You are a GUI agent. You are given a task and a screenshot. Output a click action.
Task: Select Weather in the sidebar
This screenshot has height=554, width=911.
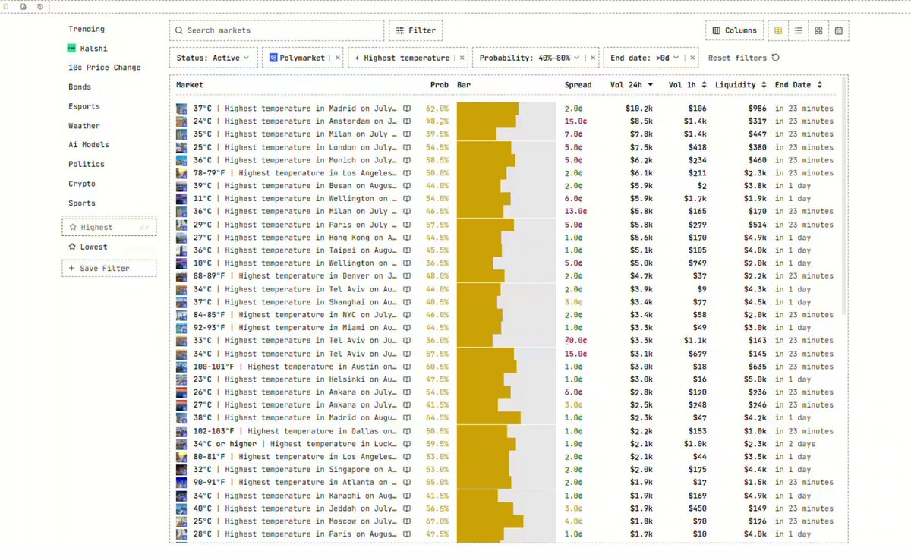point(84,126)
